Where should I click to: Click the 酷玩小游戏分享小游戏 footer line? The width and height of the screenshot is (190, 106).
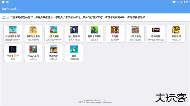coord(95,100)
